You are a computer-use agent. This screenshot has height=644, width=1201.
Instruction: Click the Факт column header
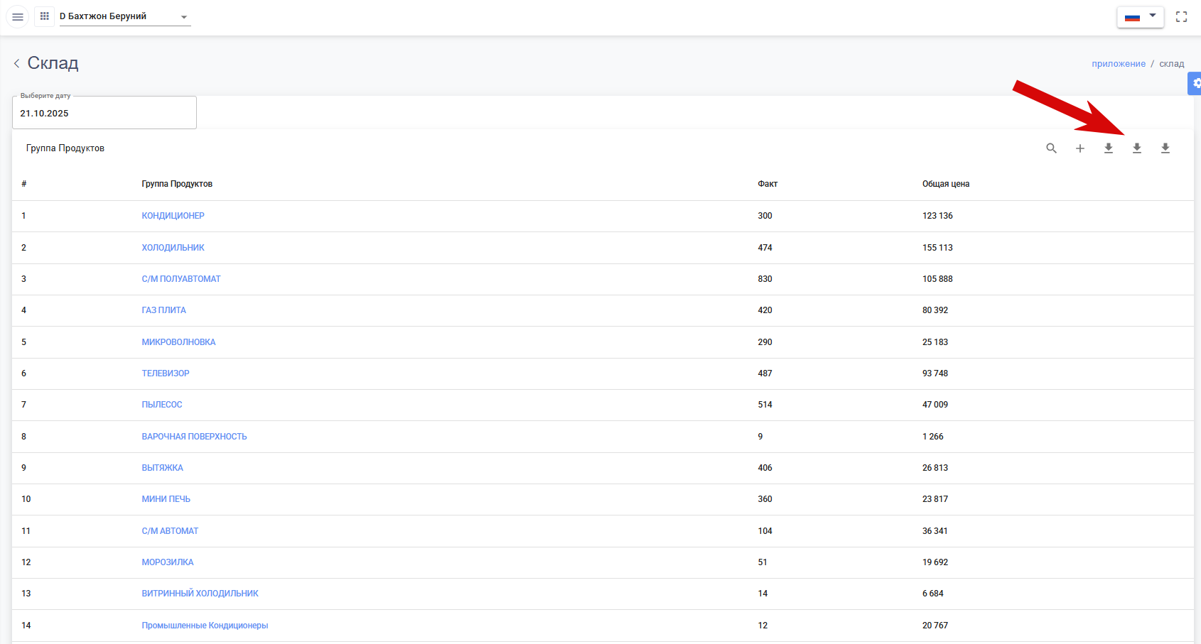768,184
